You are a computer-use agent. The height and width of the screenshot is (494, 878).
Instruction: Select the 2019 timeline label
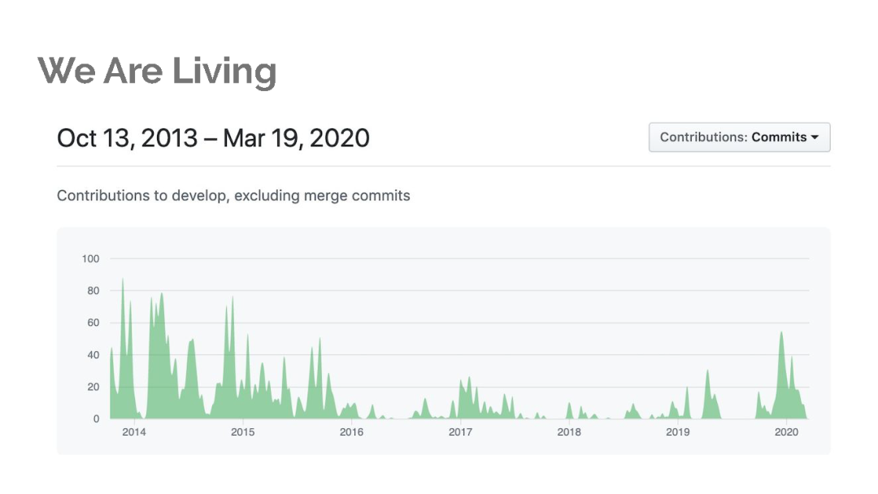point(677,432)
